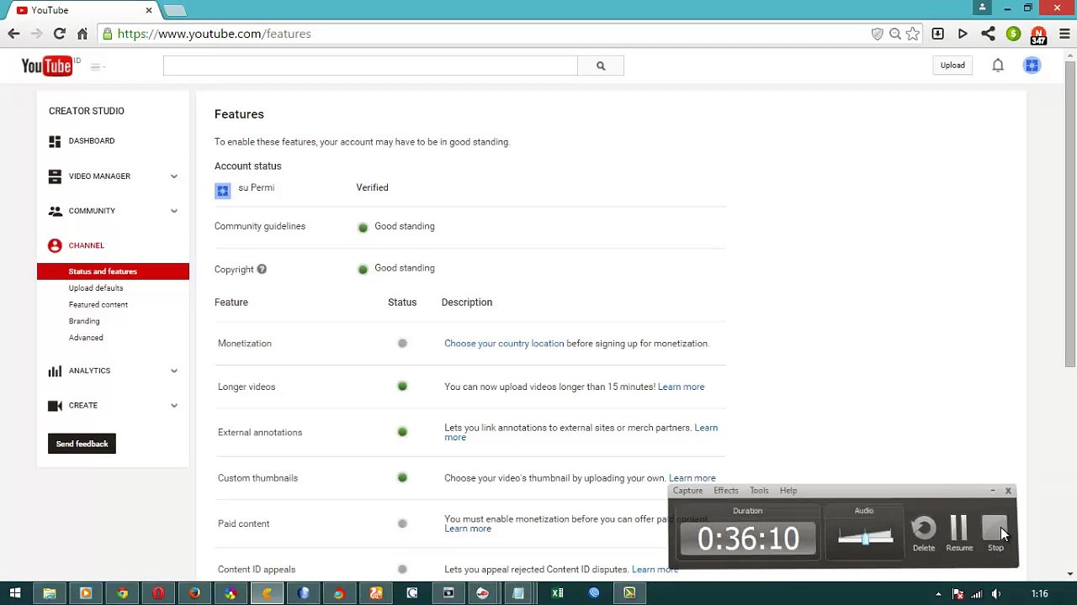Open the recorder Tools menu

coord(759,491)
